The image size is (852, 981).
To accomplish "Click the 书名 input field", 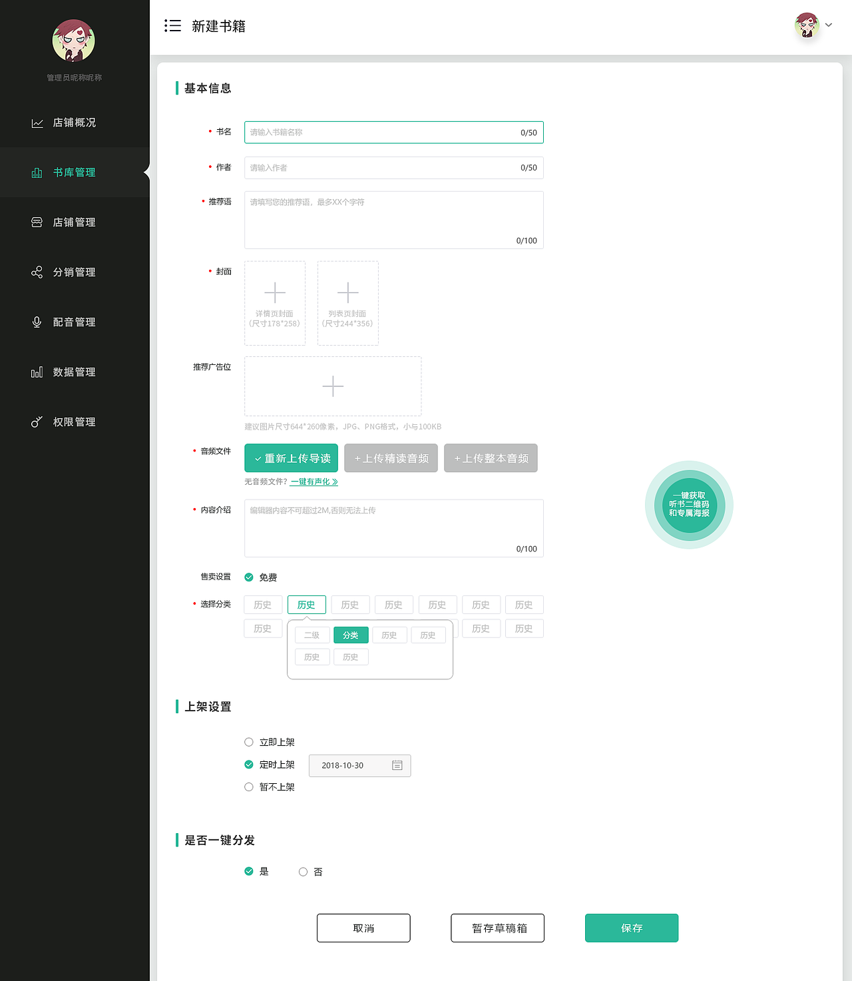I will pyautogui.click(x=393, y=132).
